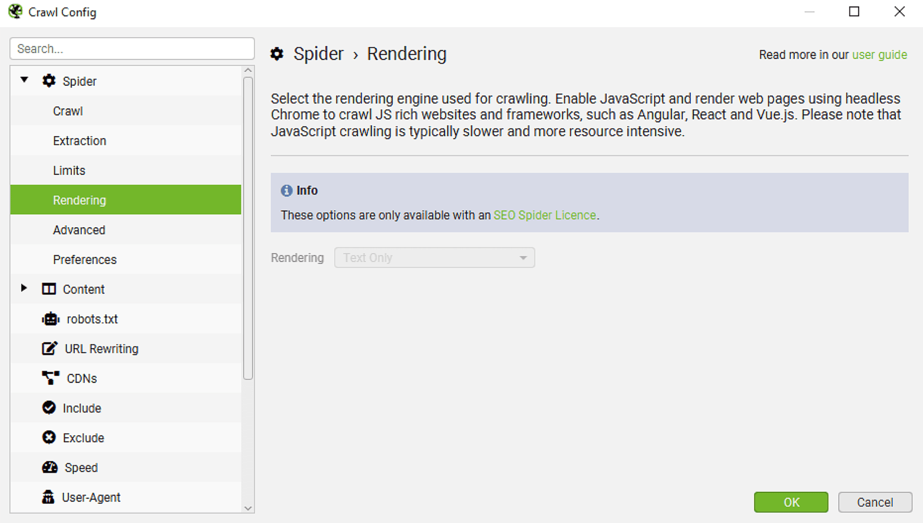The width and height of the screenshot is (923, 523).
Task: Click the Spider gear icon
Action: tap(49, 81)
